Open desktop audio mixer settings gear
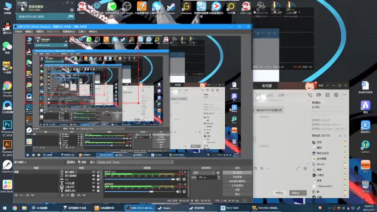The image size is (377, 212). pyautogui.click(x=184, y=179)
